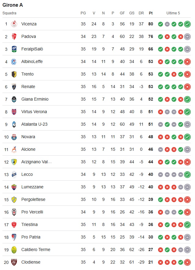Click the Padova club badge
The height and width of the screenshot is (270, 195).
[x=14, y=36]
